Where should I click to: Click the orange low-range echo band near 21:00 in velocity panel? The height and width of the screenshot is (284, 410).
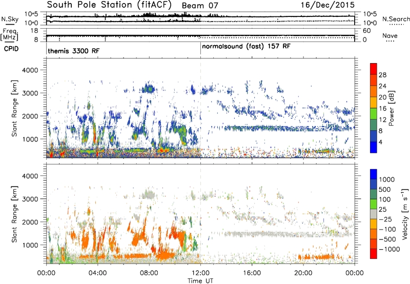click(x=316, y=257)
